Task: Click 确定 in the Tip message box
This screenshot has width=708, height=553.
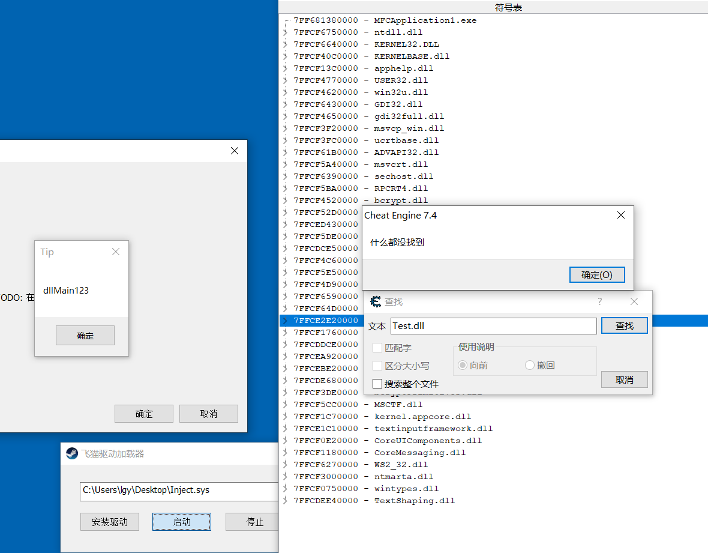Action: click(85, 336)
